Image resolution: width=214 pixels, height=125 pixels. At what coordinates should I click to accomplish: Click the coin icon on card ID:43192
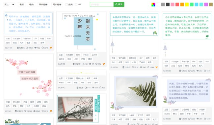click(x=73, y=64)
